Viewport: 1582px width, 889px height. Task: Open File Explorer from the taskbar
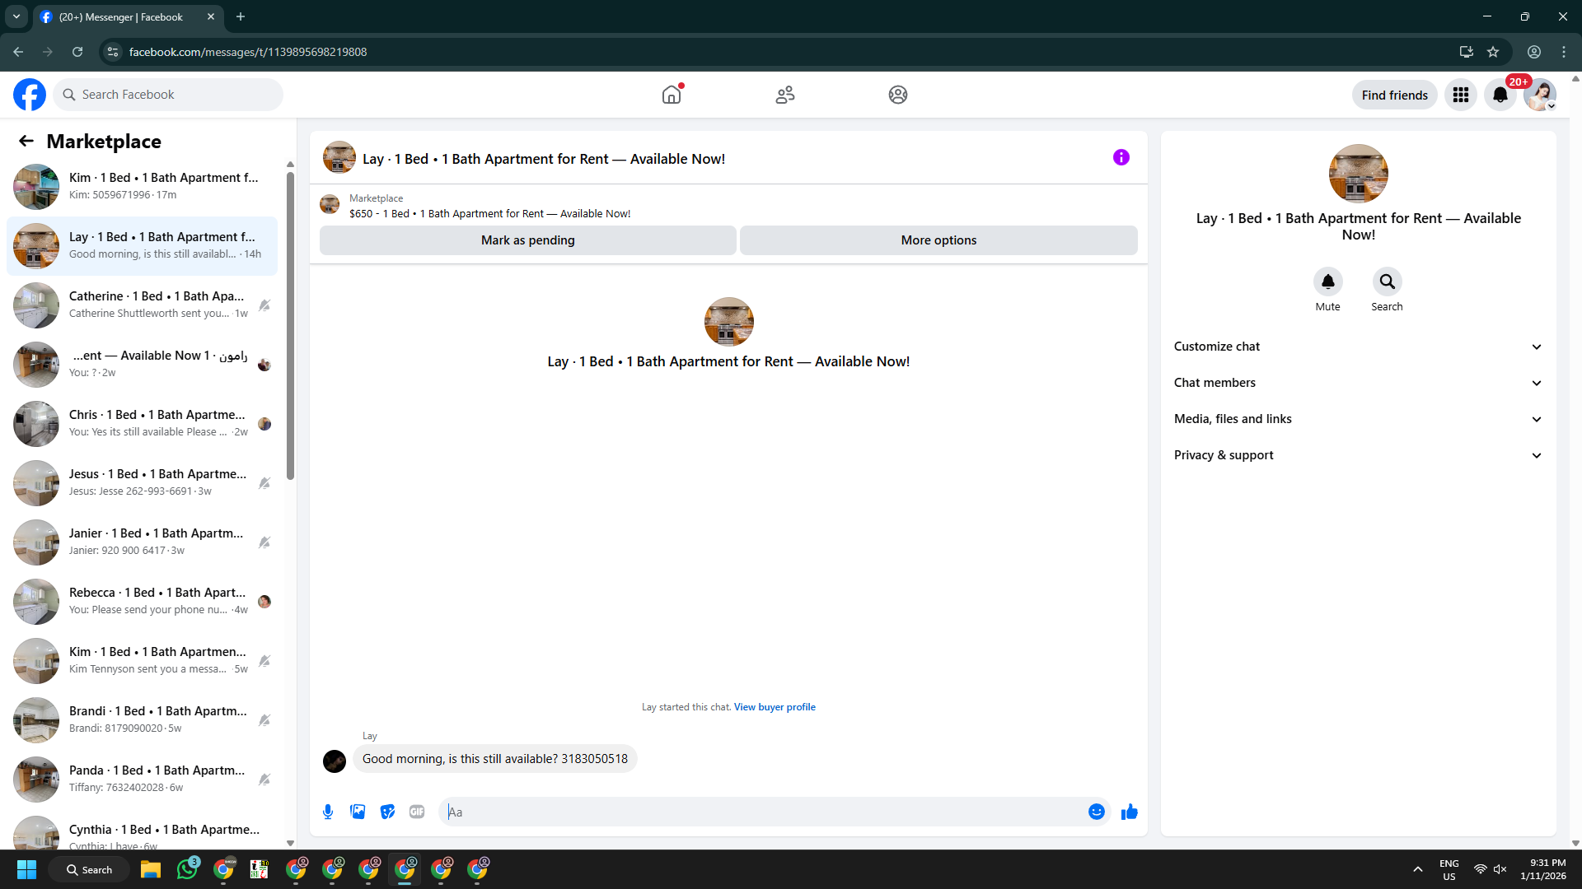point(150,869)
